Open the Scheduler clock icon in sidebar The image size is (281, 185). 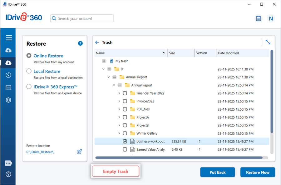[9, 75]
